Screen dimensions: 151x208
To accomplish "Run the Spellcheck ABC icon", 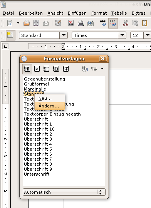I will coord(103,23).
